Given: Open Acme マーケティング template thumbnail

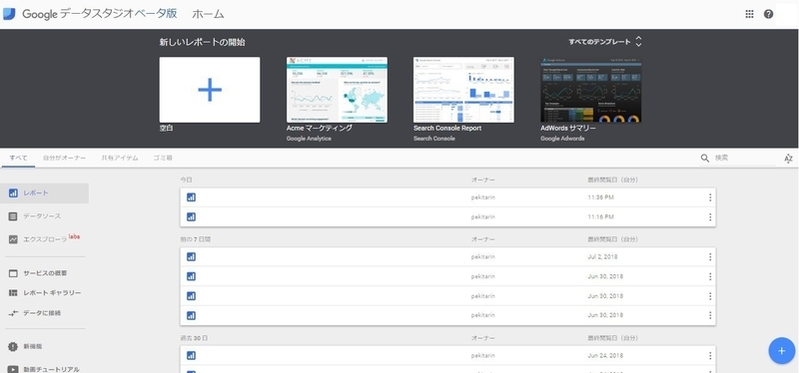Looking at the screenshot, I should pyautogui.click(x=337, y=90).
